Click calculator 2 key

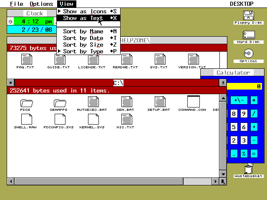click(234, 140)
